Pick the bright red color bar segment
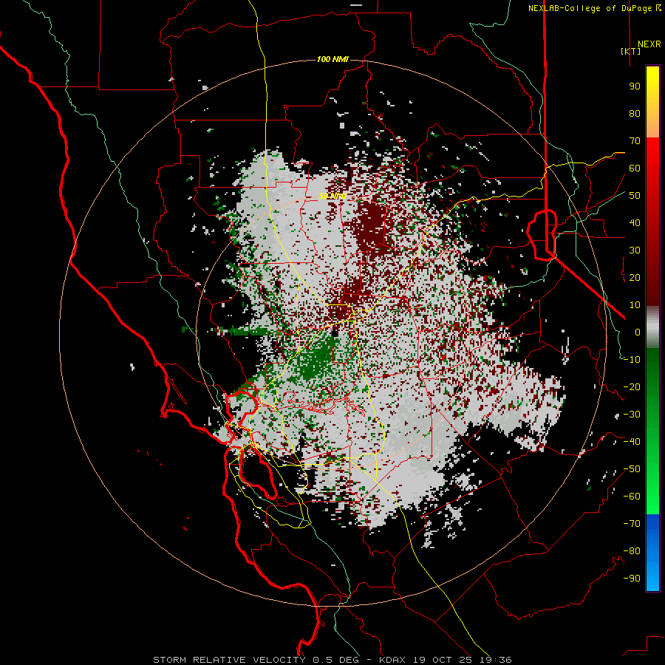The image size is (665, 665). (x=652, y=155)
